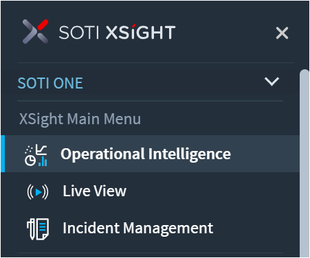Click the blue bar chart in Operational Intelligence icon
The height and width of the screenshot is (258, 310).
[43, 161]
